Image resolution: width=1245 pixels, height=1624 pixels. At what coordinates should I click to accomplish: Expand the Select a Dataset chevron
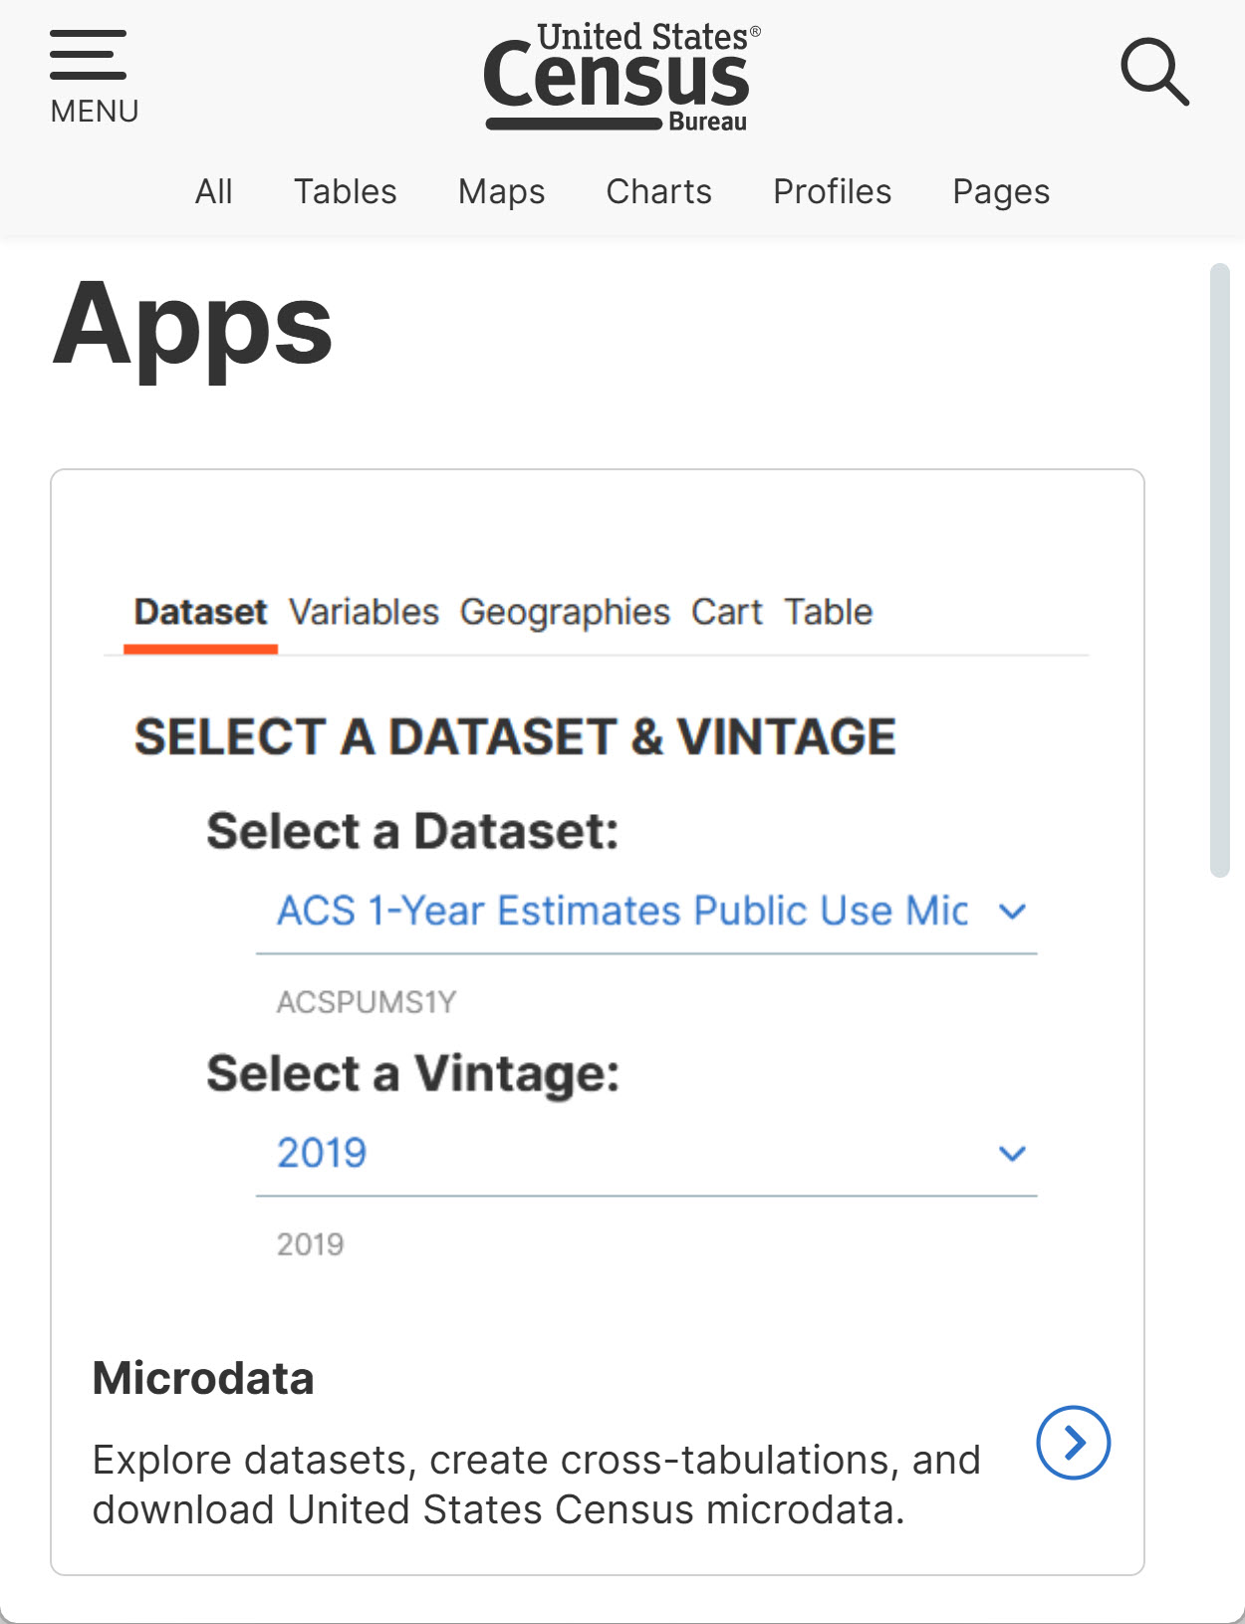point(1012,911)
